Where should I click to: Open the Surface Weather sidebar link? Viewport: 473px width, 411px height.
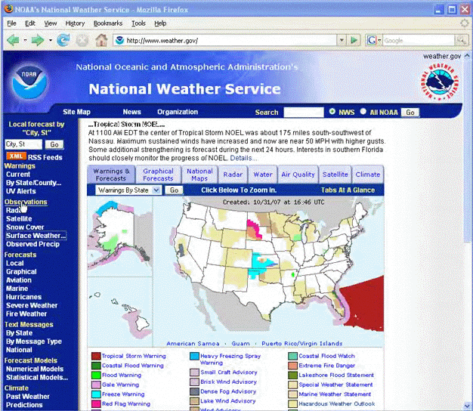tap(36, 236)
